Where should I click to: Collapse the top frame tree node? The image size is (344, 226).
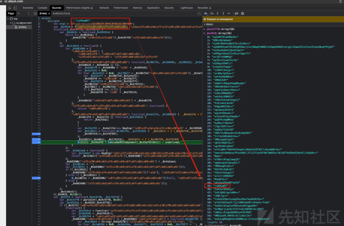click(8, 19)
